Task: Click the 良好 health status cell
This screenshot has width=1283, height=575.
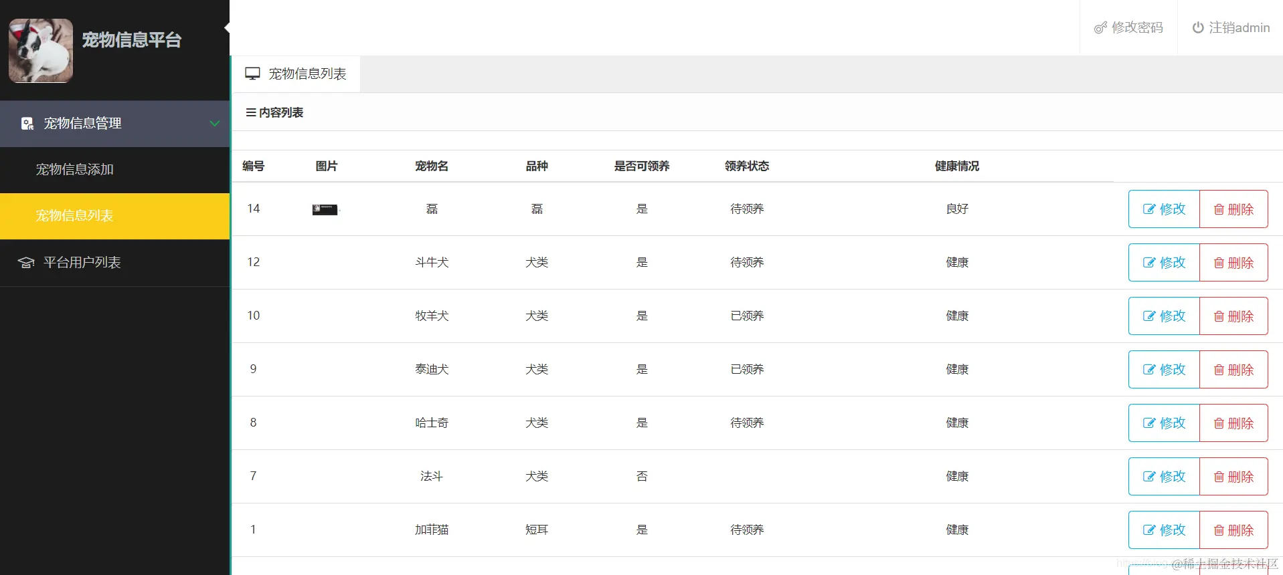Action: coord(957,209)
